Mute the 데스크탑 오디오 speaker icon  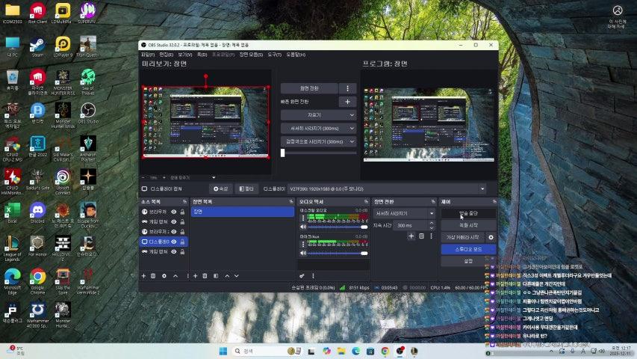[302, 227]
